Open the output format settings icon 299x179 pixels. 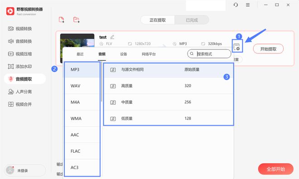click(237, 46)
